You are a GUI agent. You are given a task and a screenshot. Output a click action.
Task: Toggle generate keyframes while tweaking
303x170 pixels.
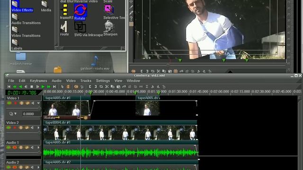click(x=76, y=87)
